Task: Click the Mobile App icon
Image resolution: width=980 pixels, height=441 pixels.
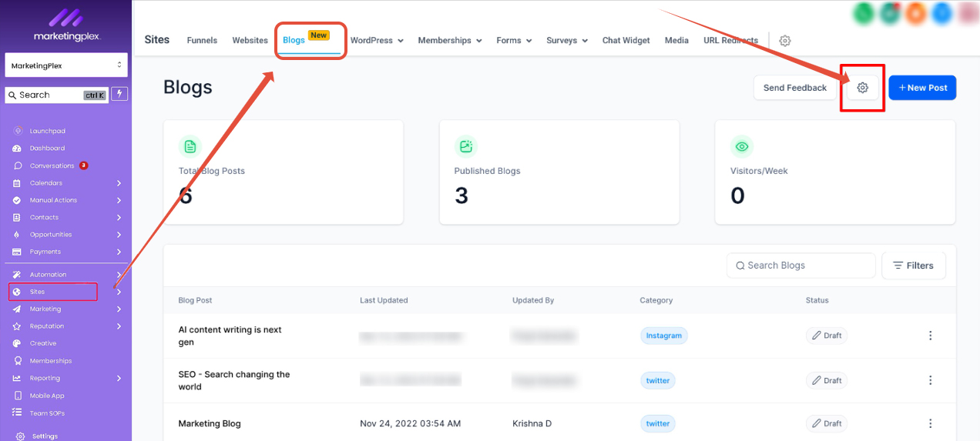Action: (x=17, y=396)
